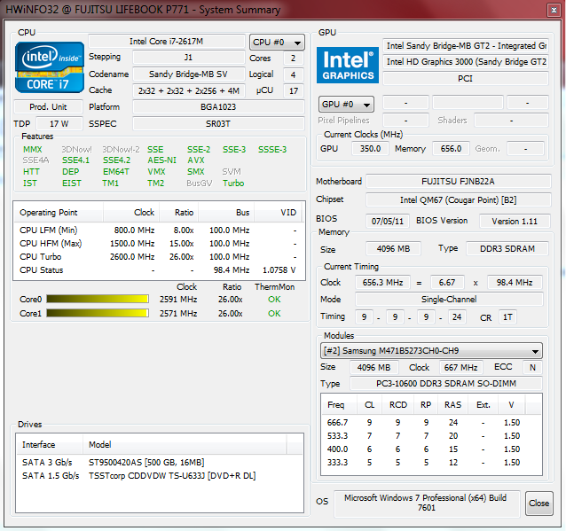Click the Core0 ThermMon OK status
The height and width of the screenshot is (531, 566).
pos(274,300)
